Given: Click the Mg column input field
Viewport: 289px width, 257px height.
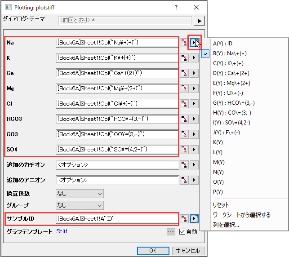Looking at the screenshot, I should 117,89.
